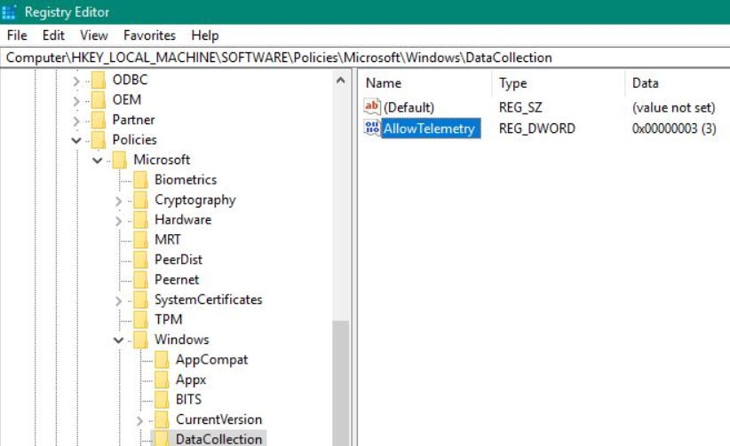Collapse the Microsoft key
This screenshot has height=446, width=730.
[98, 160]
